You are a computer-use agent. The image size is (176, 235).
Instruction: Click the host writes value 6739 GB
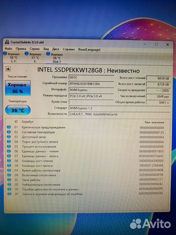(158, 84)
